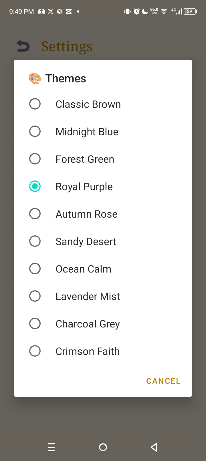Tap the Android home circle button
Screen dimensions: 206x461
[x=103, y=447]
